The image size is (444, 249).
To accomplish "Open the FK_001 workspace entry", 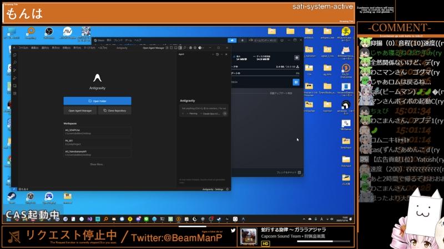I will 98,142.
